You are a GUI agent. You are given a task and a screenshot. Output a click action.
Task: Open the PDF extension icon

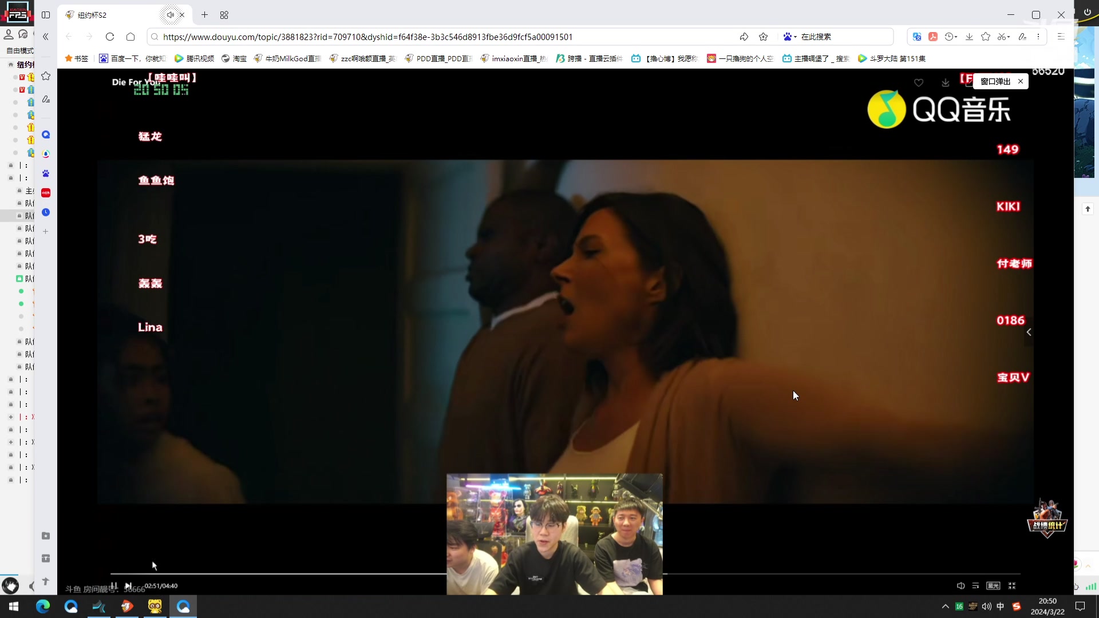pos(933,37)
